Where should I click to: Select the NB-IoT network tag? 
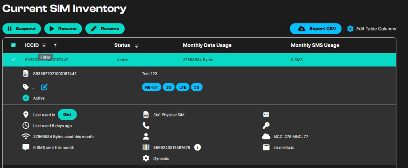[x=151, y=87]
